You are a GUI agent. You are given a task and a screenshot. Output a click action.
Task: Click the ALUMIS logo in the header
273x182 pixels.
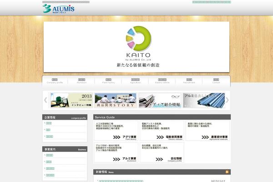click(x=59, y=9)
